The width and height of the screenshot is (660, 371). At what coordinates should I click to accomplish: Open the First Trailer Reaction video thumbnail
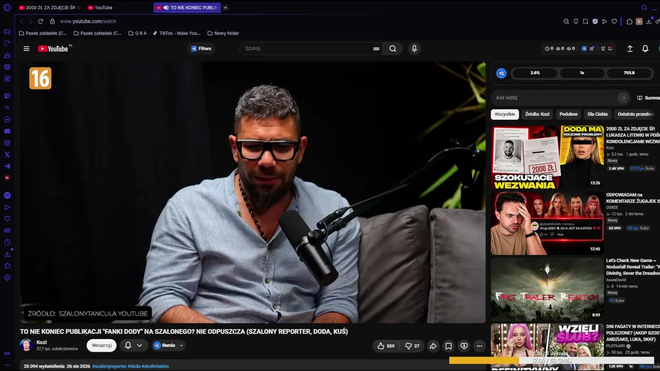(547, 289)
